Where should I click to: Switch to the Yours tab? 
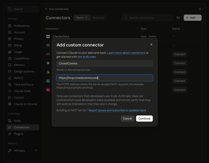click(82, 17)
